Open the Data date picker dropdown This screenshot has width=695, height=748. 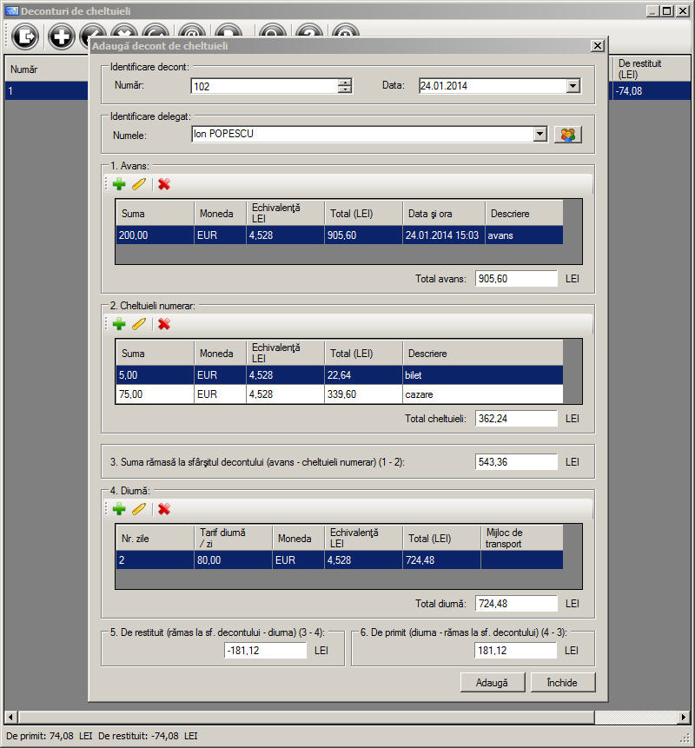(x=573, y=86)
